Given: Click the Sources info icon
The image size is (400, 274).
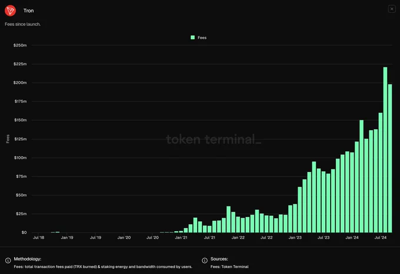Looking at the screenshot, I should tap(205, 261).
